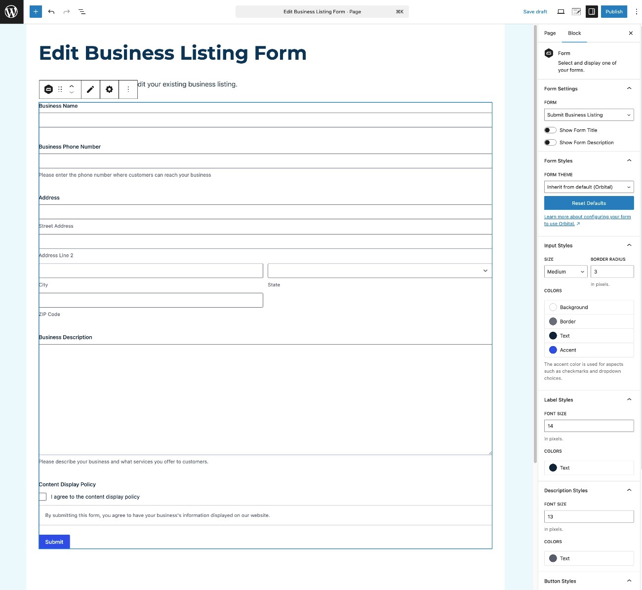Click the Reset Defaults button
Image resolution: width=642 pixels, height=590 pixels.
coord(589,203)
